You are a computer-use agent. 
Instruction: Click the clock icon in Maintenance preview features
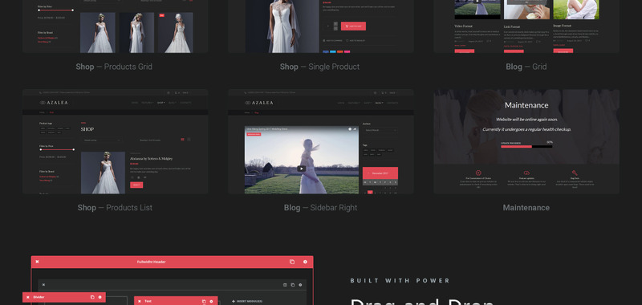pos(478,173)
